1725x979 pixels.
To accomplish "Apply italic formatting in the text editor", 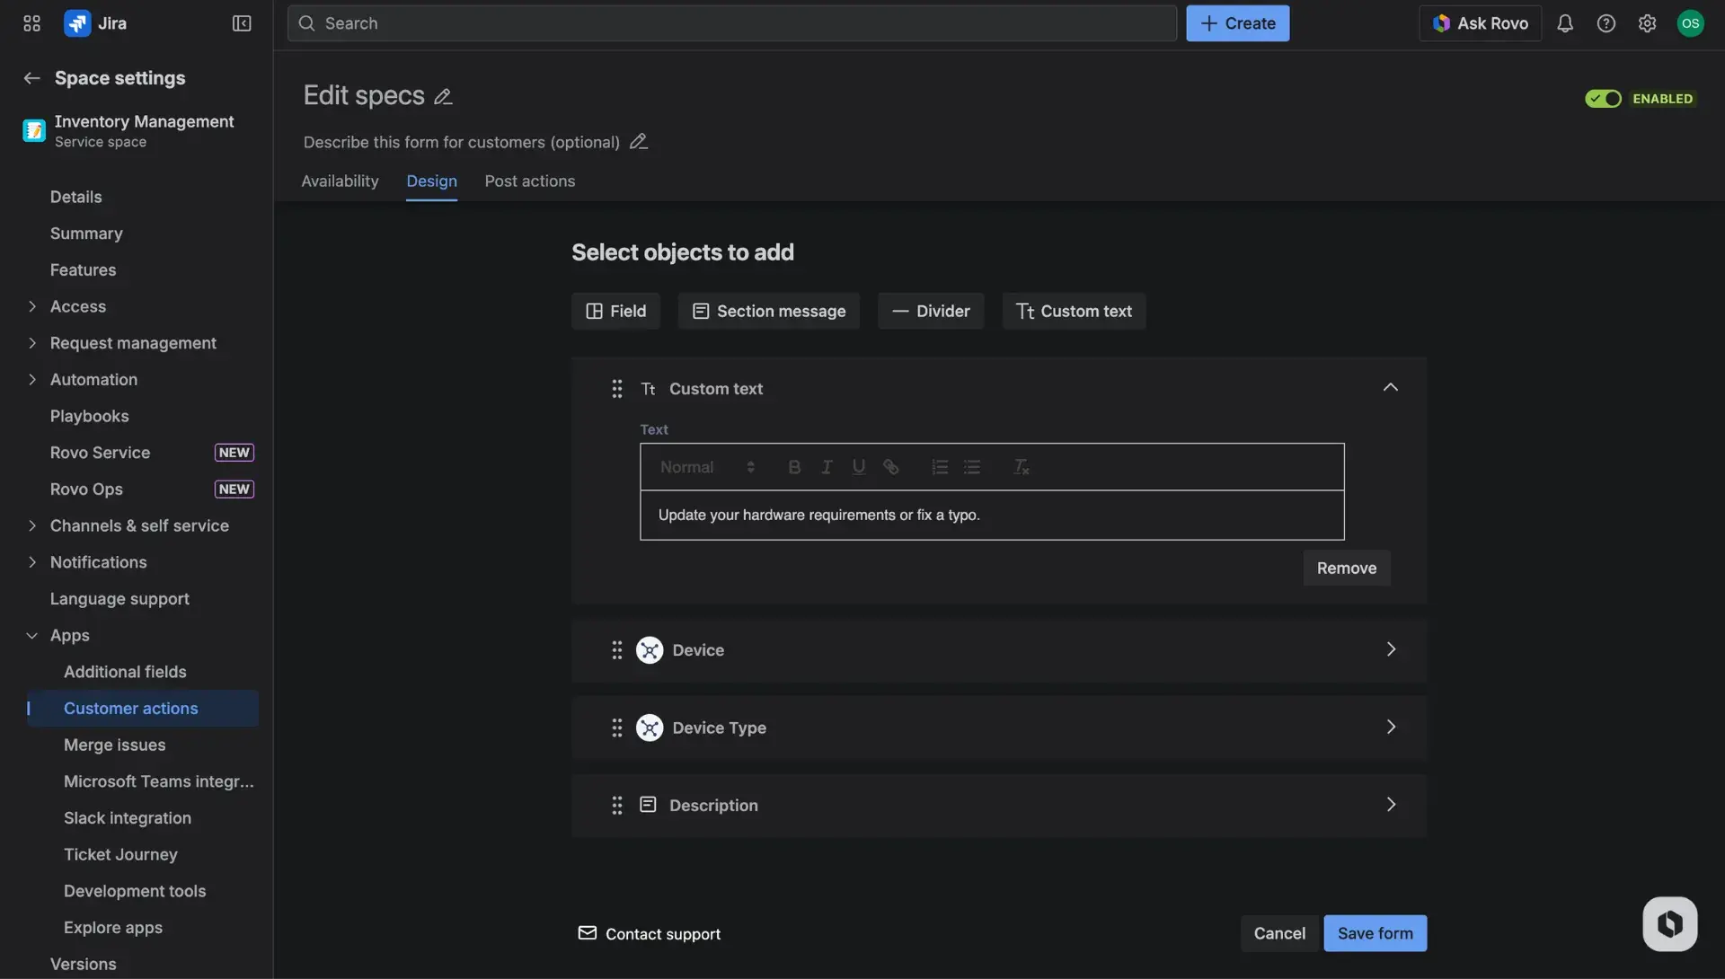I will coord(827,466).
